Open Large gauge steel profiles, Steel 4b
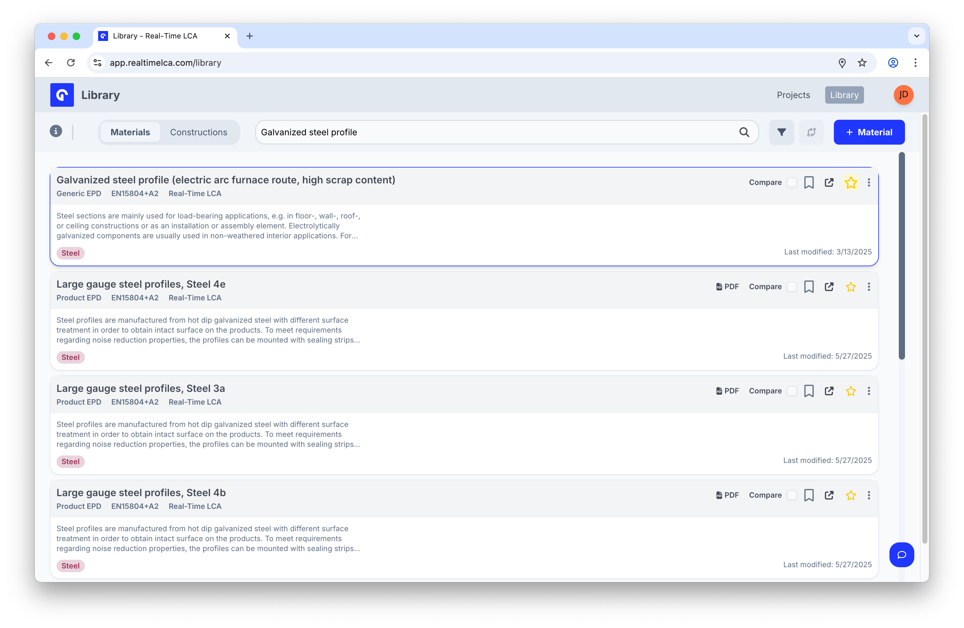Screen dimensions: 964x628 141,493
